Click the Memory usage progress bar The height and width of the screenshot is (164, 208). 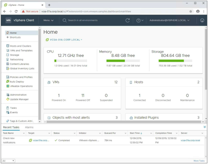pos(123,61)
